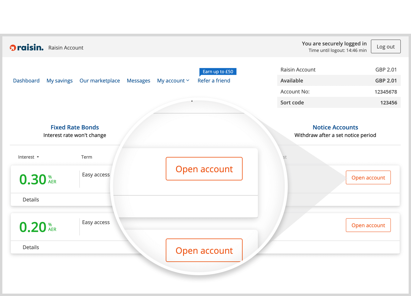Open account for the 0.20% AER offer
The width and height of the screenshot is (411, 296).
[368, 225]
